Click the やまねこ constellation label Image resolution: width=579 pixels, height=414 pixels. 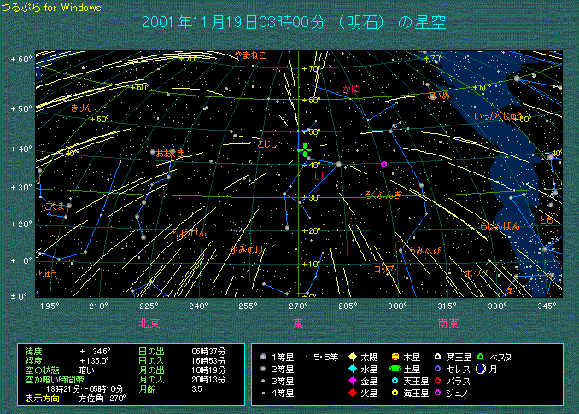coord(251,55)
